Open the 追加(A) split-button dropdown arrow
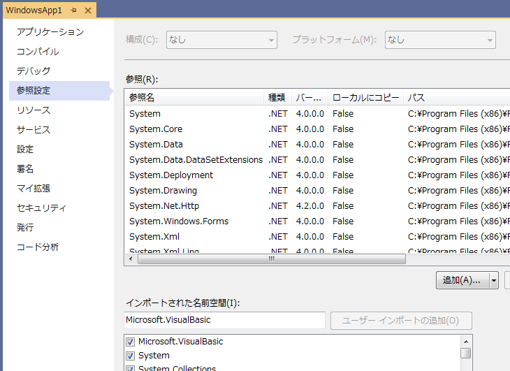 click(494, 280)
